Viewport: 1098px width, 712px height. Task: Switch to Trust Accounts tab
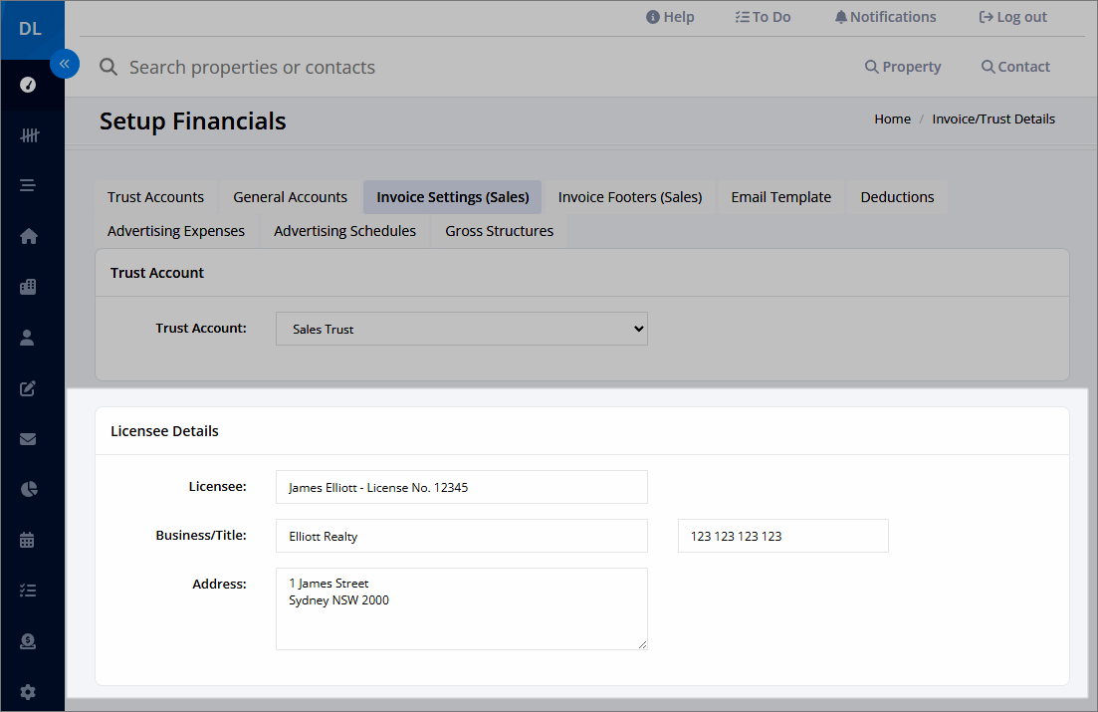tap(155, 197)
